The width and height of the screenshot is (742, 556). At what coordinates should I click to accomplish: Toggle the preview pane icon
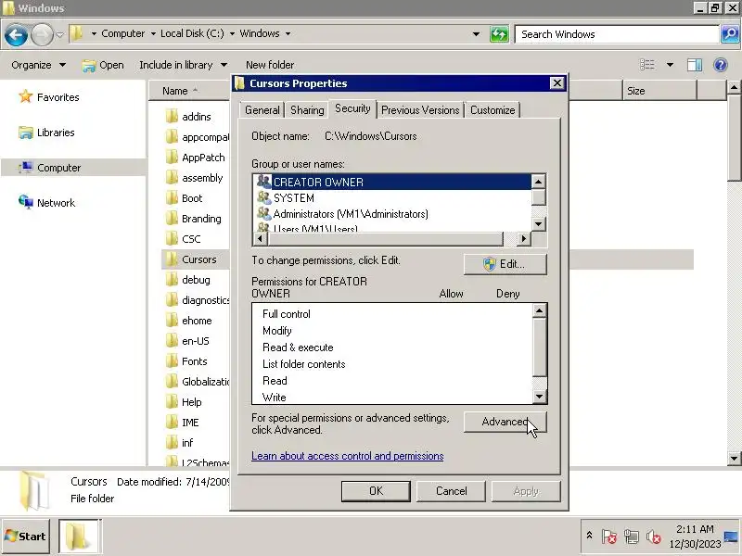point(695,65)
